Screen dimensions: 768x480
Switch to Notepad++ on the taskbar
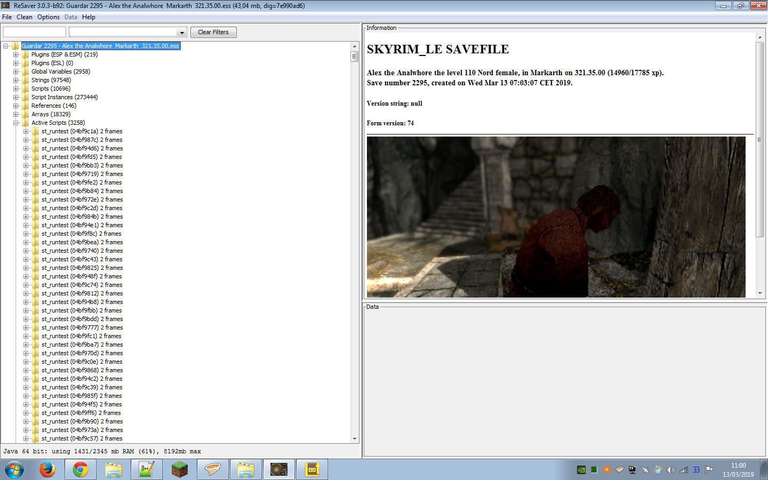point(147,470)
